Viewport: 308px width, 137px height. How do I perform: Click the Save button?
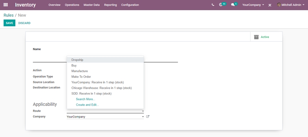9,23
